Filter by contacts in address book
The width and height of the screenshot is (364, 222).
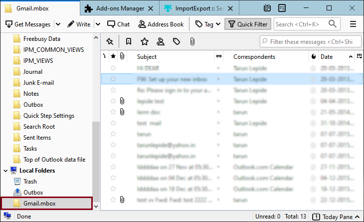161,41
